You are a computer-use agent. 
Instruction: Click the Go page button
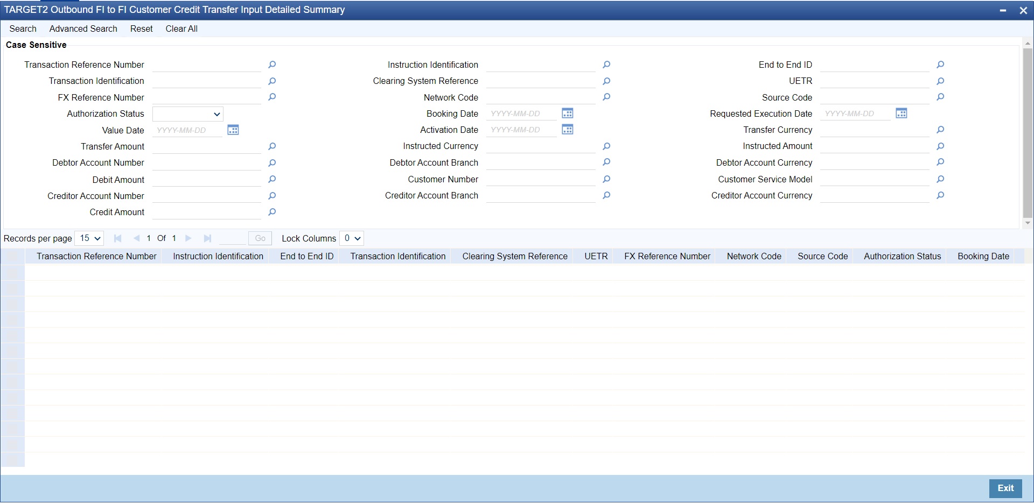point(260,238)
